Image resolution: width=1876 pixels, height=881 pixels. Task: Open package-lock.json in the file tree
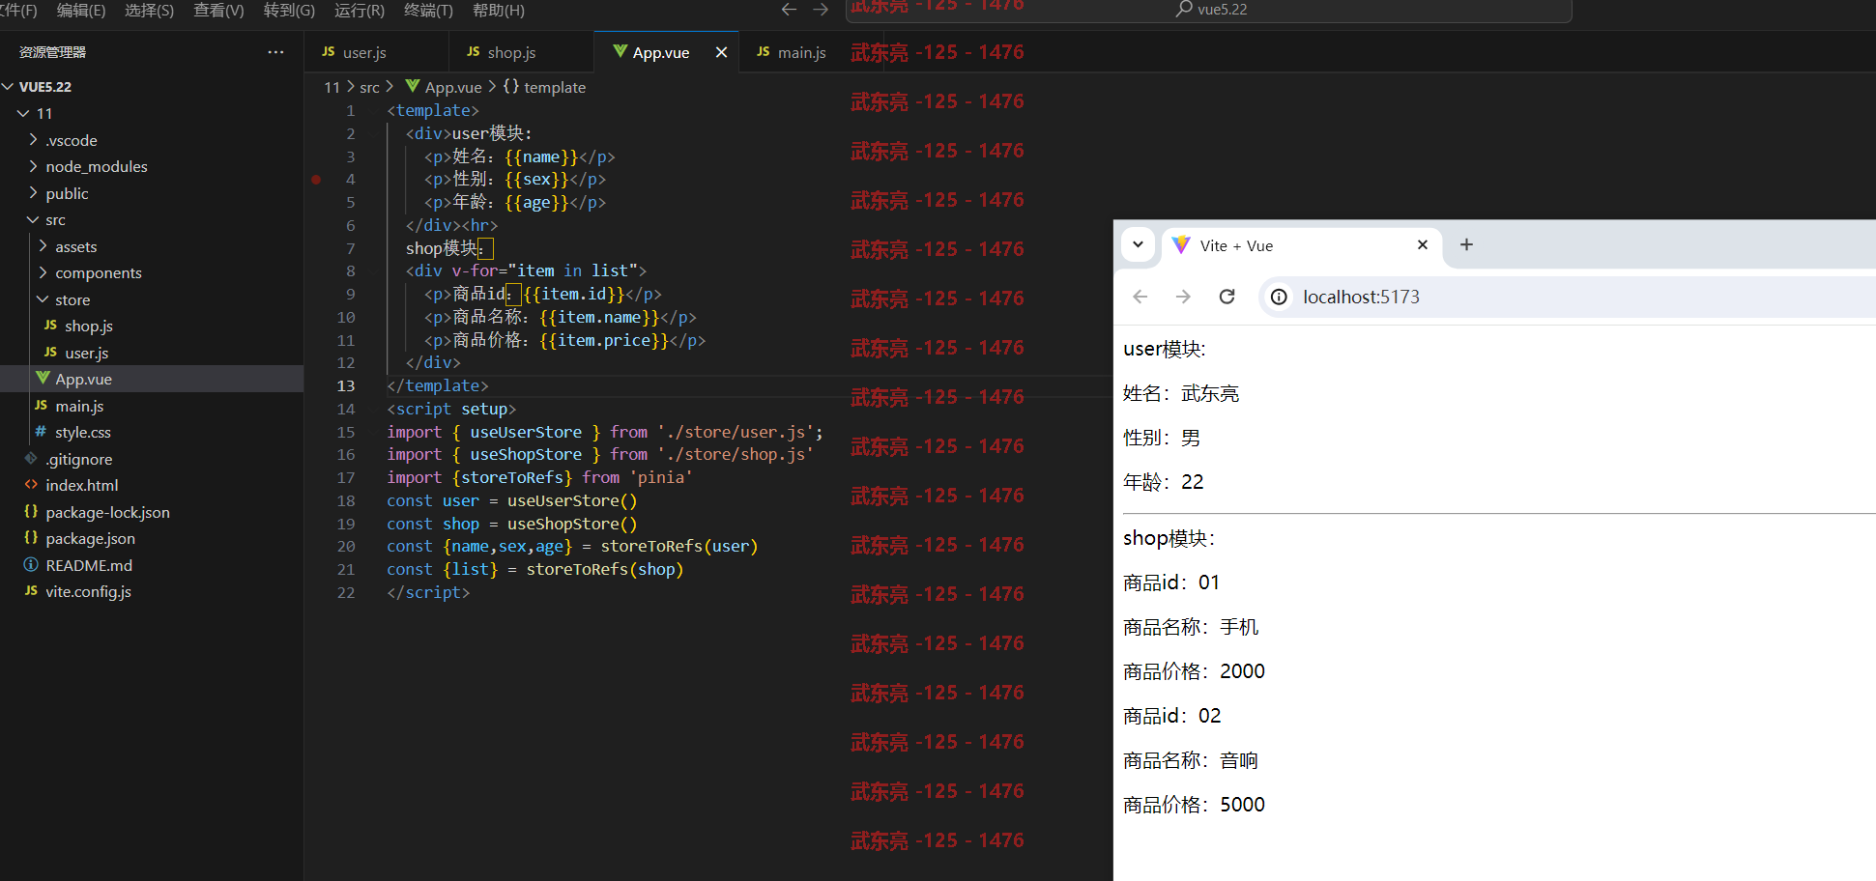click(152, 512)
